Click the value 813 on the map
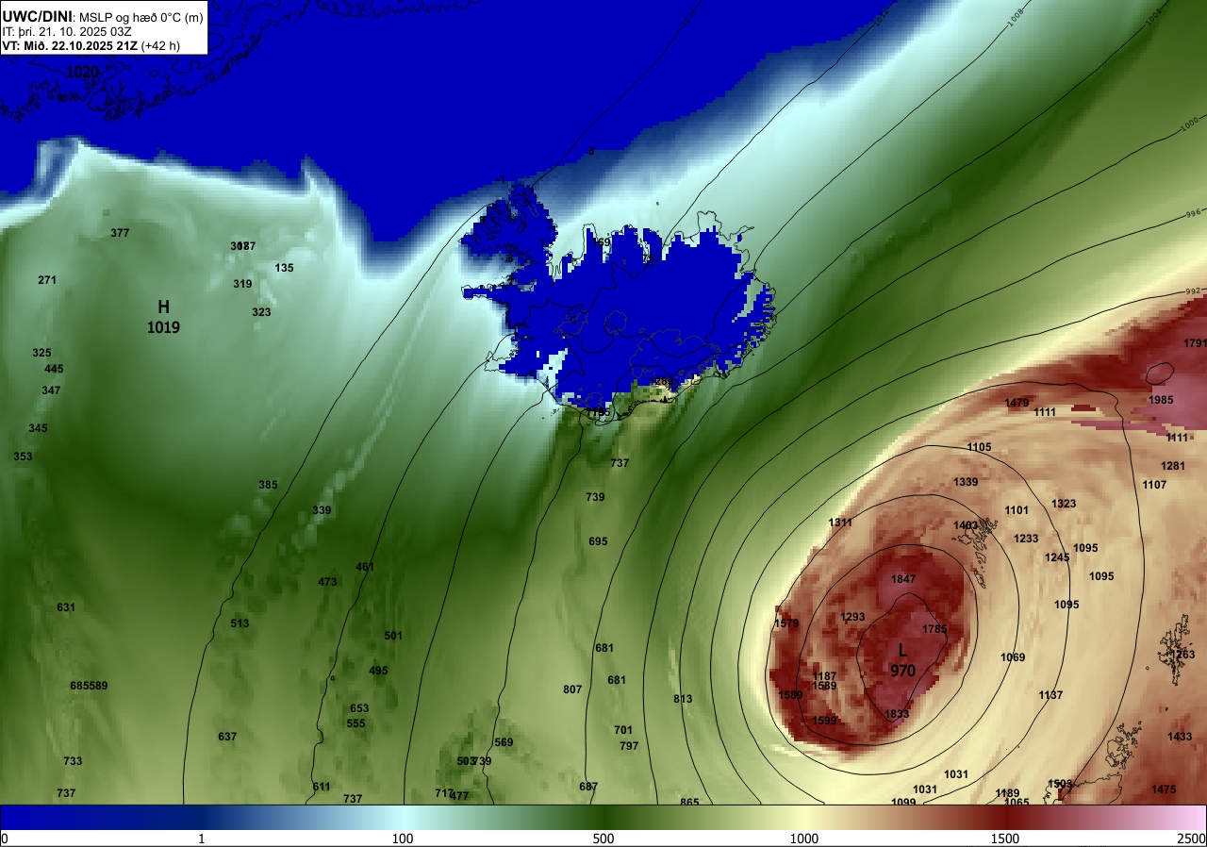 click(x=683, y=699)
